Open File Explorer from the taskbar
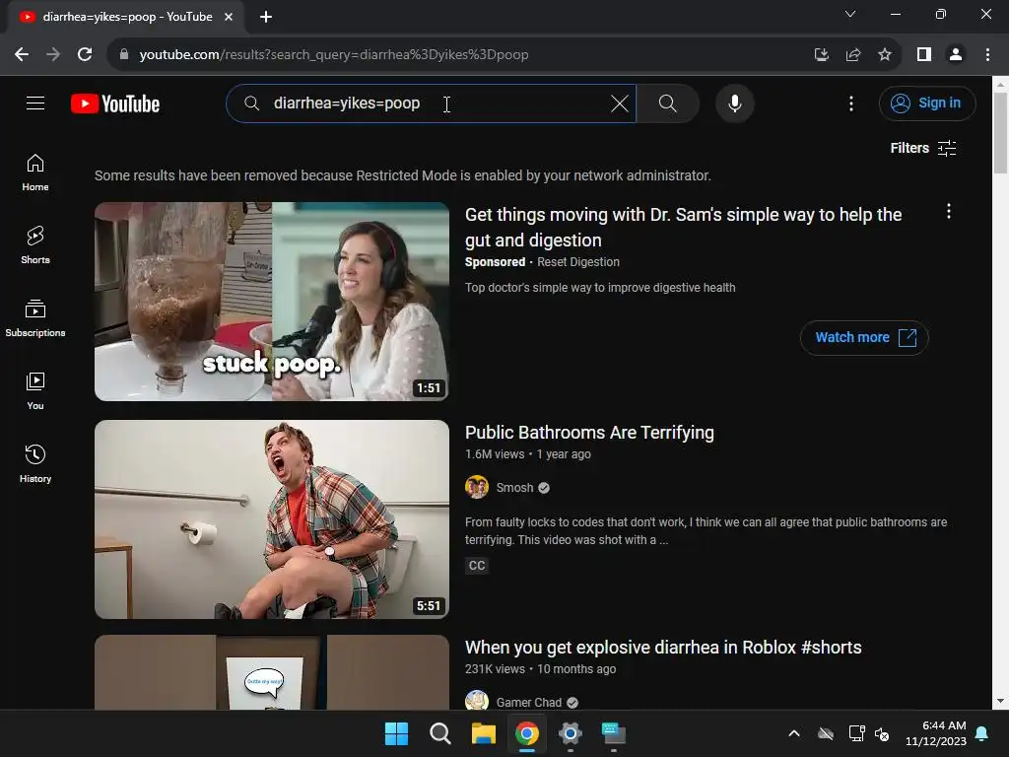 coord(483,733)
